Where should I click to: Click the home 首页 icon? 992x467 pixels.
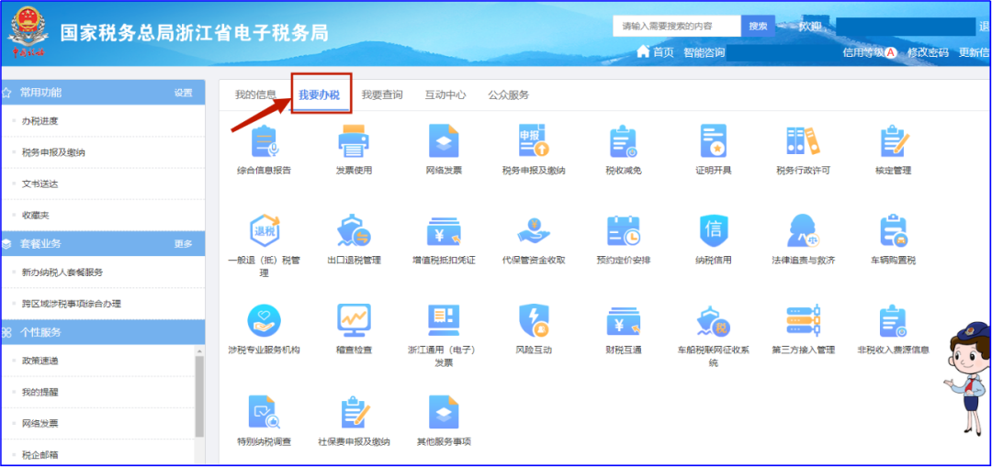click(x=643, y=51)
